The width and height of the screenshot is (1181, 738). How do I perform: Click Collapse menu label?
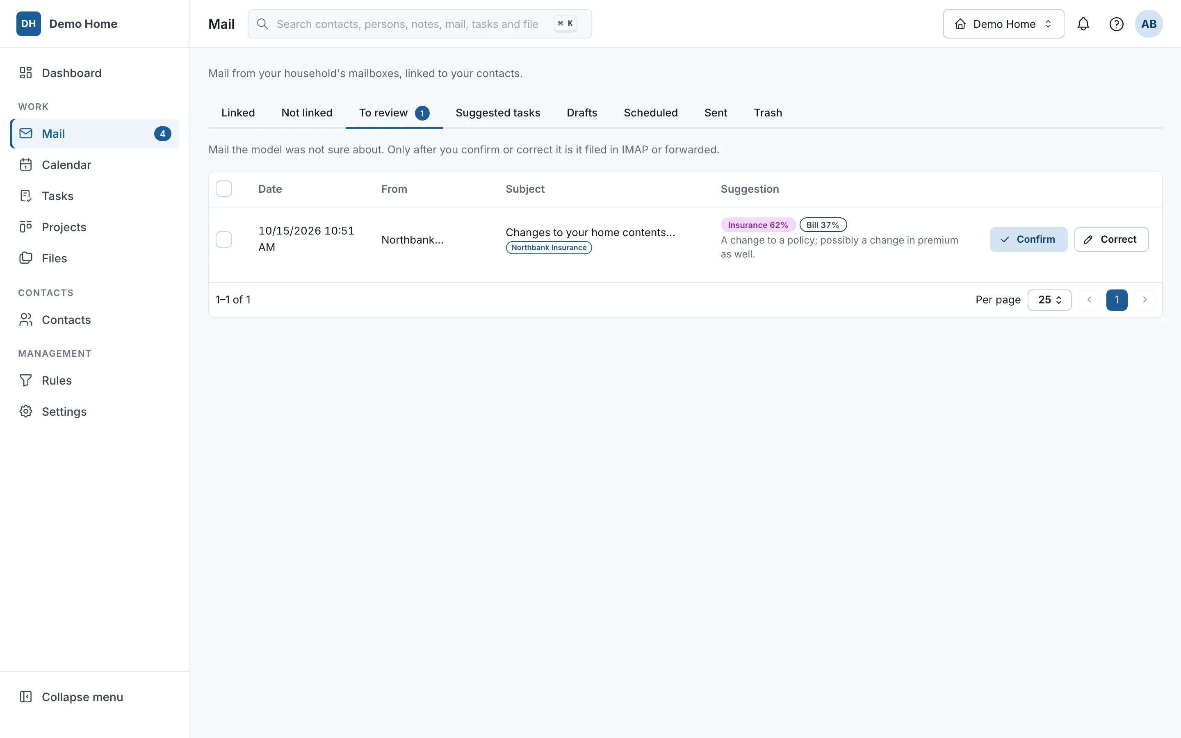[82, 697]
